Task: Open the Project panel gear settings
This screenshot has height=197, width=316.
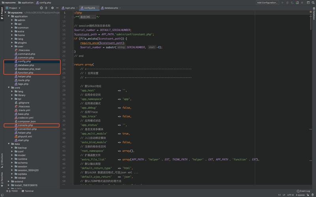Action: pyautogui.click(x=53, y=8)
